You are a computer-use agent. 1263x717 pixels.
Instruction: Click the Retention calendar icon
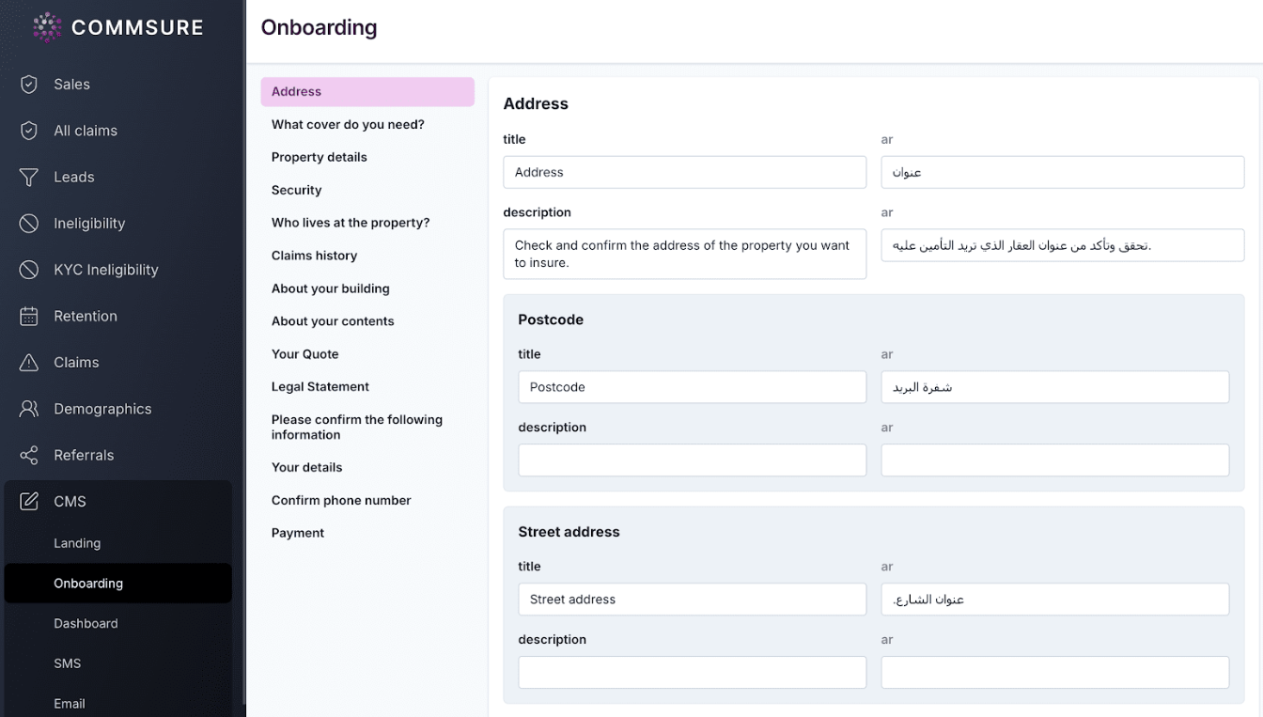click(x=29, y=316)
